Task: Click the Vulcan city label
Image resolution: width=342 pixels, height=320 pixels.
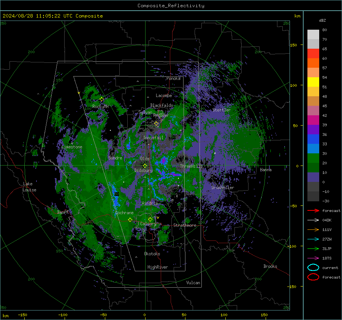Action: click(193, 283)
